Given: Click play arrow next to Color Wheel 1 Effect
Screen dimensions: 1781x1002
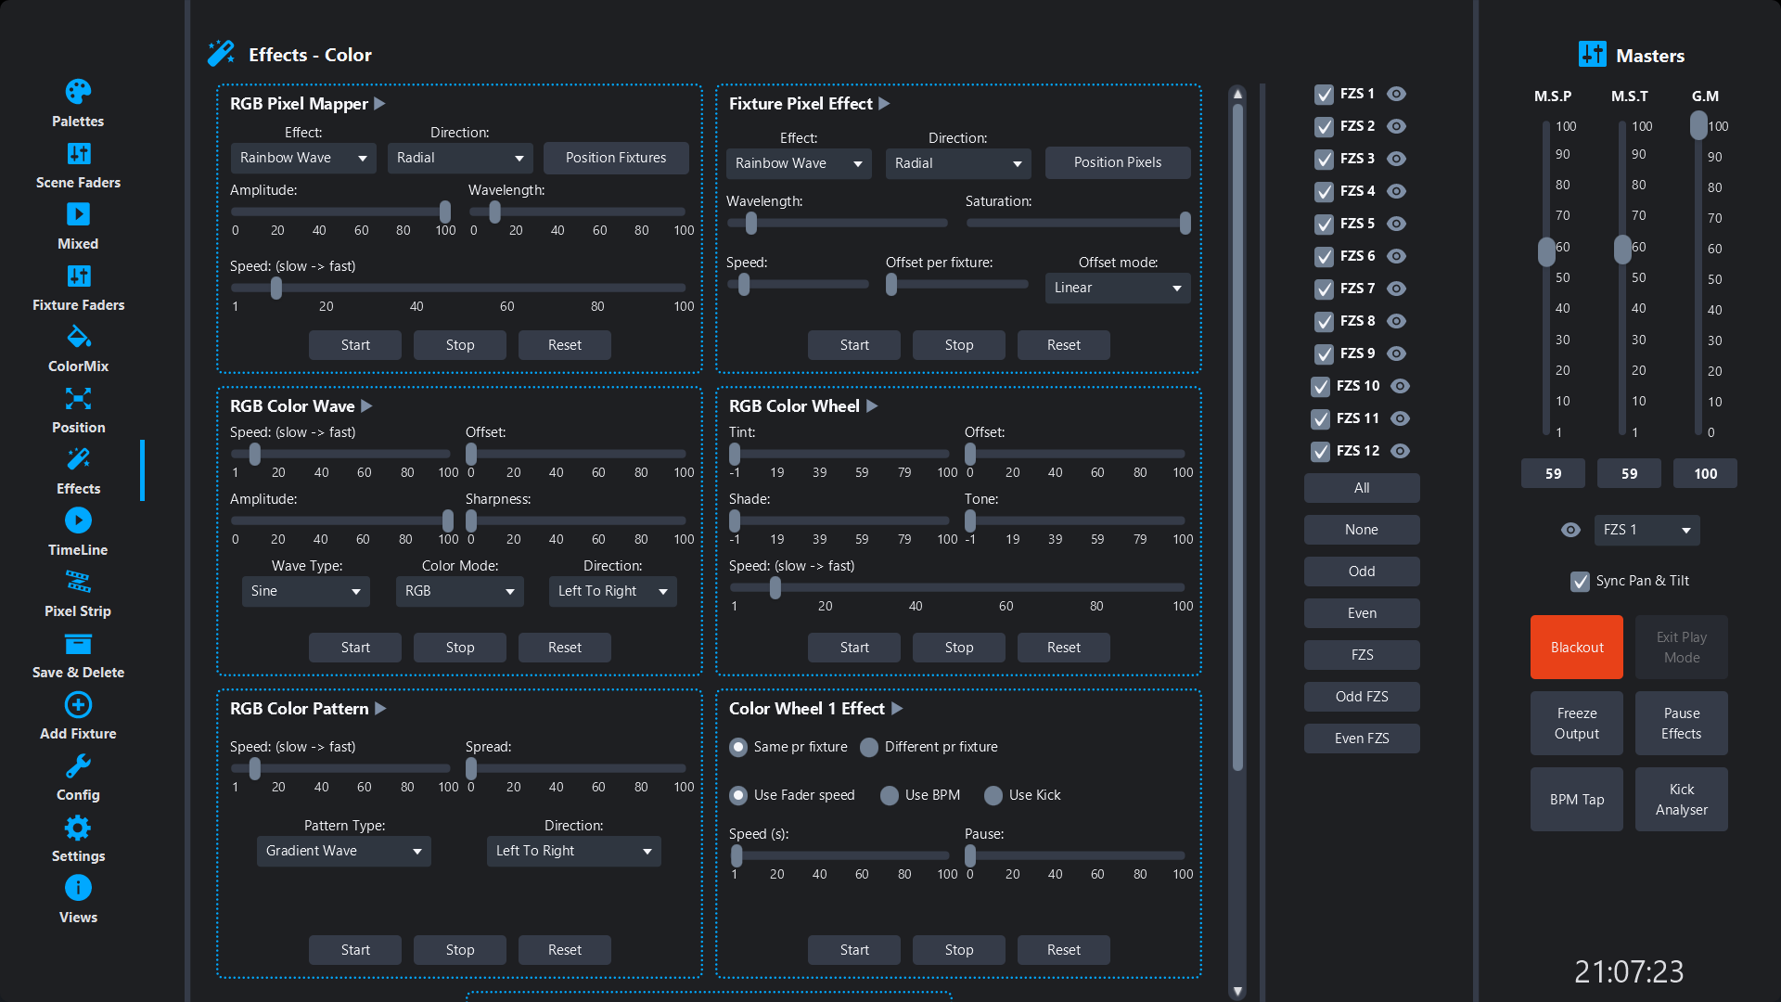Looking at the screenshot, I should click(898, 709).
